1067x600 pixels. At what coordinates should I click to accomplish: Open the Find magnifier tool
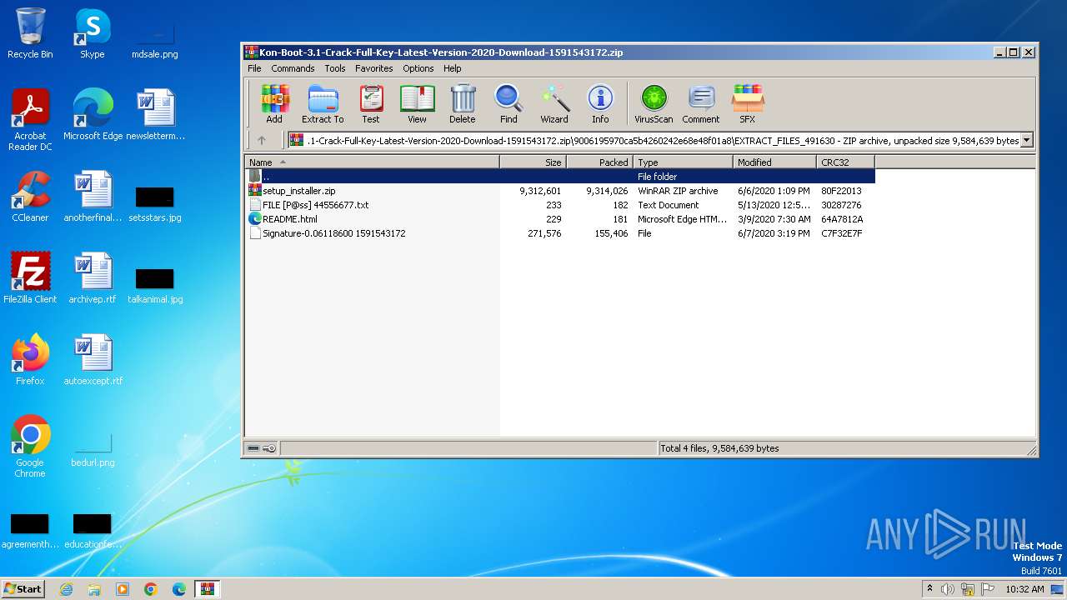[508, 103]
